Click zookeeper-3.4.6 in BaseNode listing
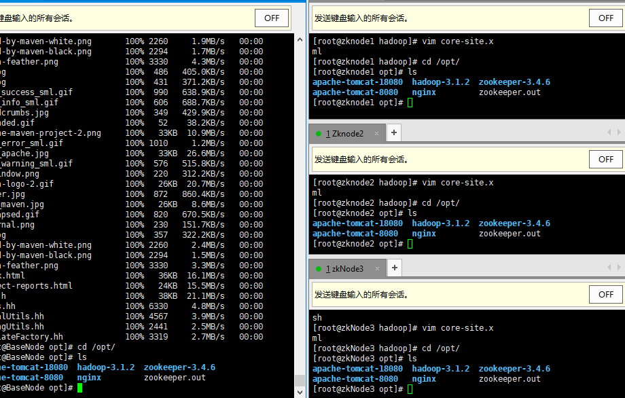This screenshot has width=625, height=398. click(180, 367)
